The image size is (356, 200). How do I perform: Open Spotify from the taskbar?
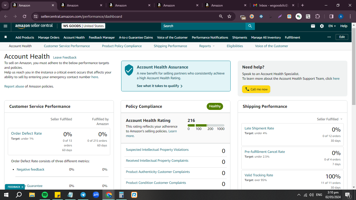point(45,195)
